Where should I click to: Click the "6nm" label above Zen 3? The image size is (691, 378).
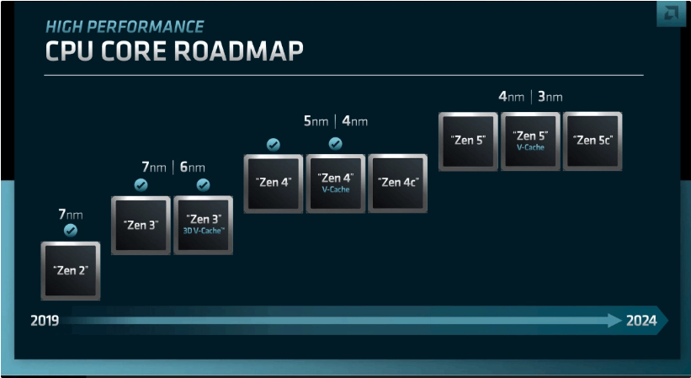point(193,168)
